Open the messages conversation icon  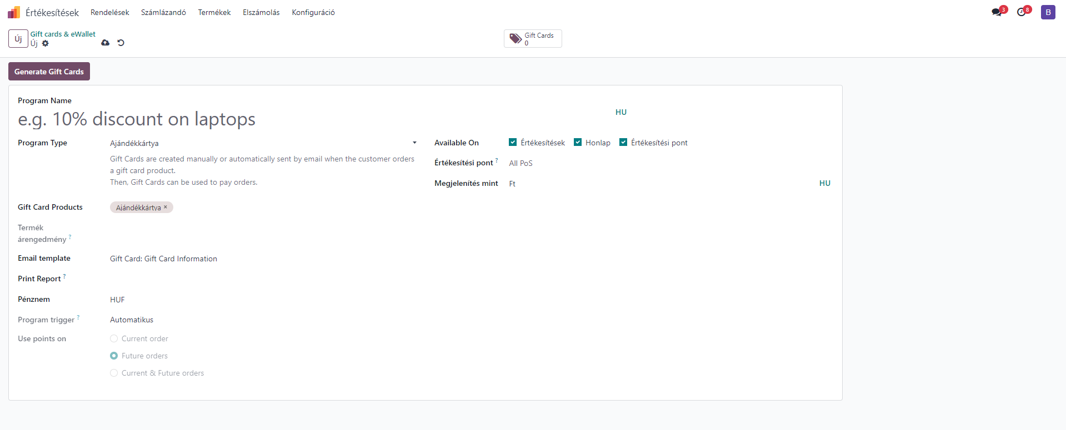pyautogui.click(x=997, y=12)
